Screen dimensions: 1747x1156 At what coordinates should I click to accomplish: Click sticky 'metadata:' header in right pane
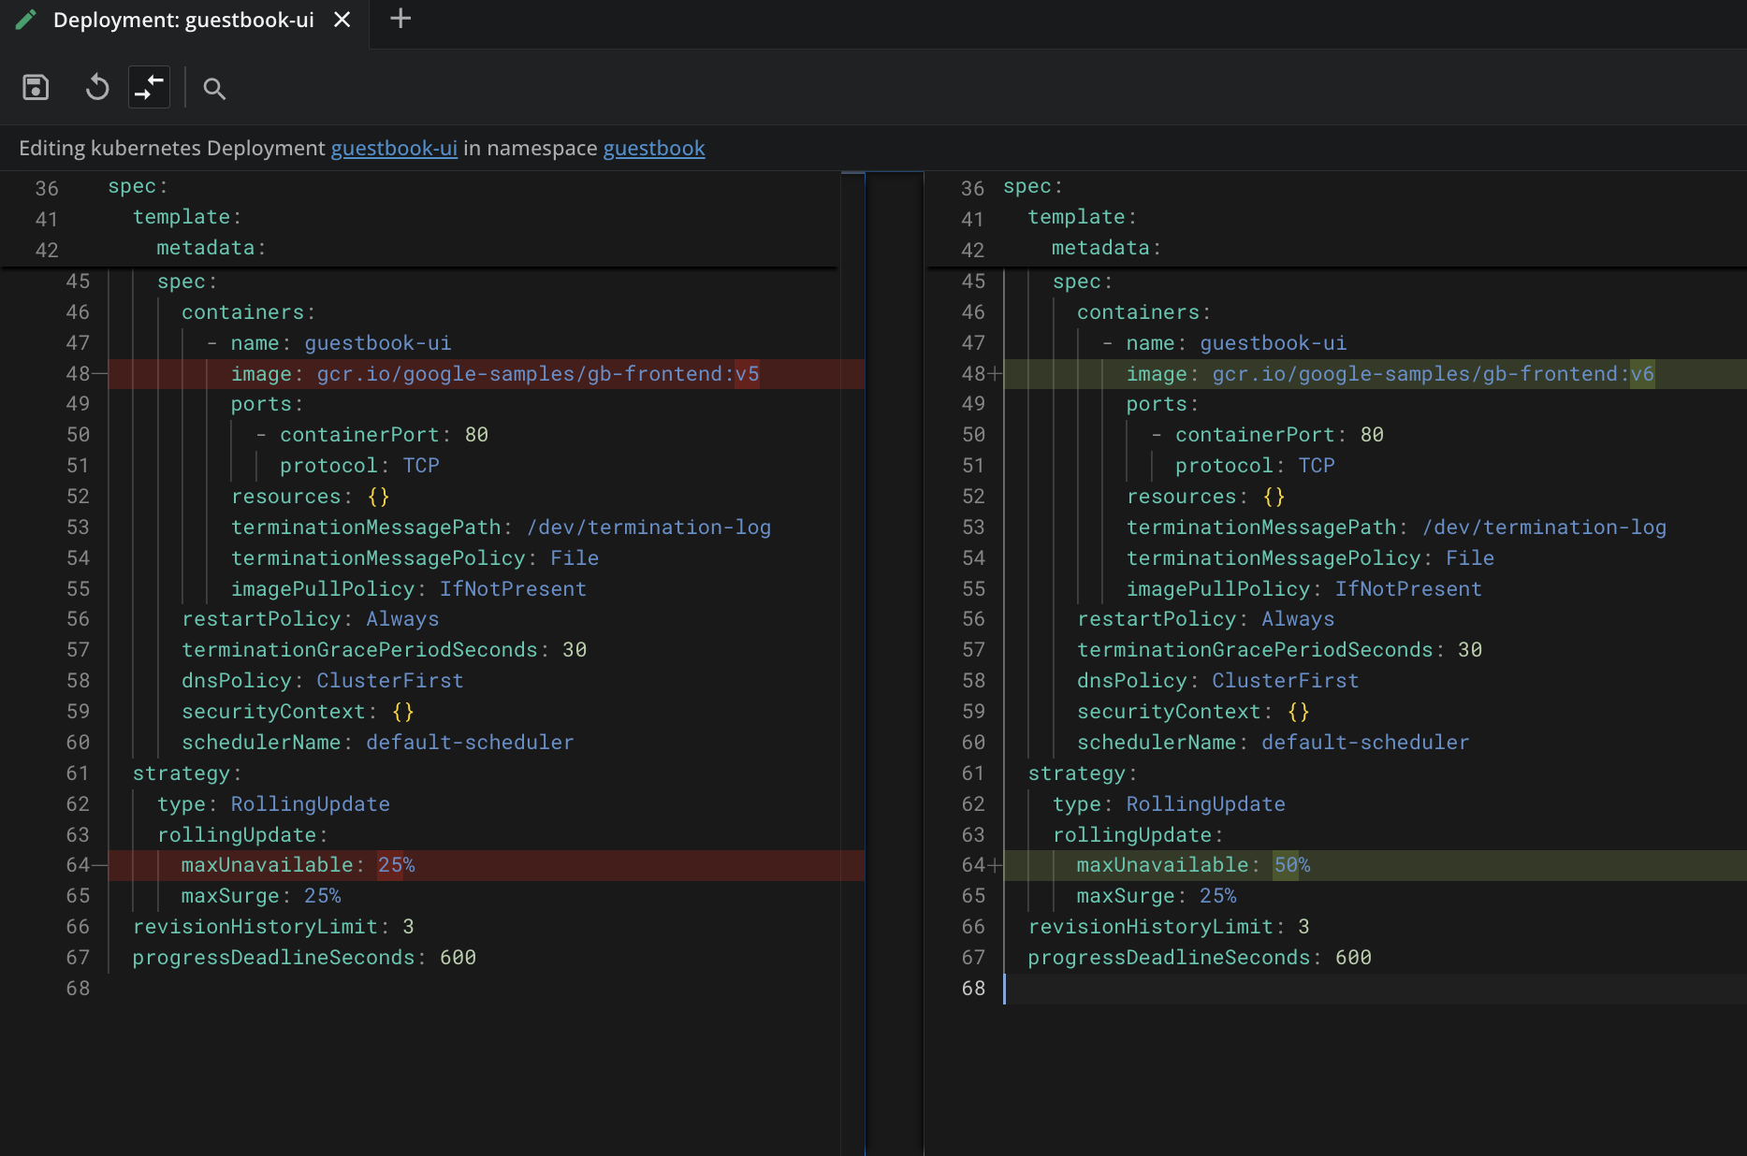tap(1106, 248)
